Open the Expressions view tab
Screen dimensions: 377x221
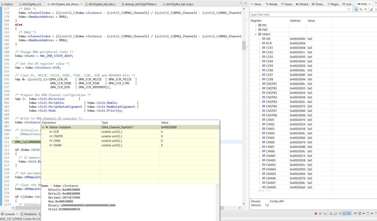click(287, 4)
